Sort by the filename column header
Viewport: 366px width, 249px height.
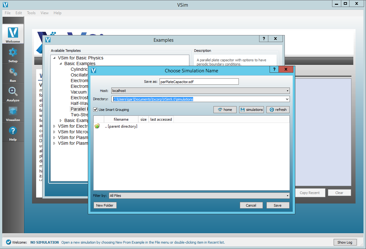click(121, 119)
